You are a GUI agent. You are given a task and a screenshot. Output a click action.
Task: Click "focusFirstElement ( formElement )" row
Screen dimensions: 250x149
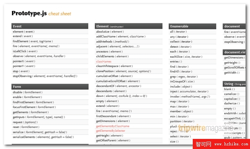coord(50,107)
